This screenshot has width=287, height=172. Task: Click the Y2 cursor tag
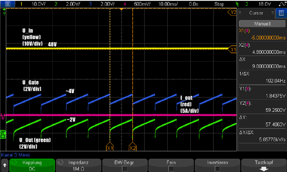click(232, 12)
